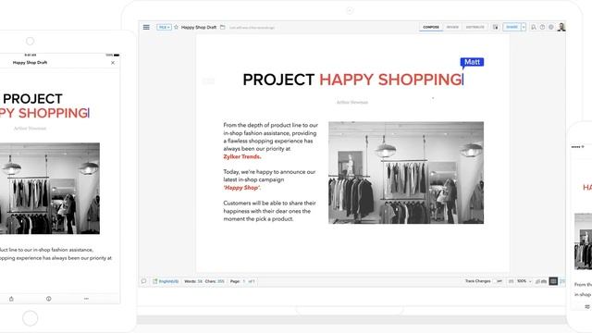Click the Words count in status bar
Screen dimensions: 592x333
tap(193, 281)
